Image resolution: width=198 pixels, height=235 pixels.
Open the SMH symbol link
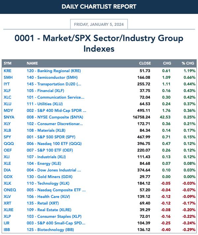tap(8, 77)
